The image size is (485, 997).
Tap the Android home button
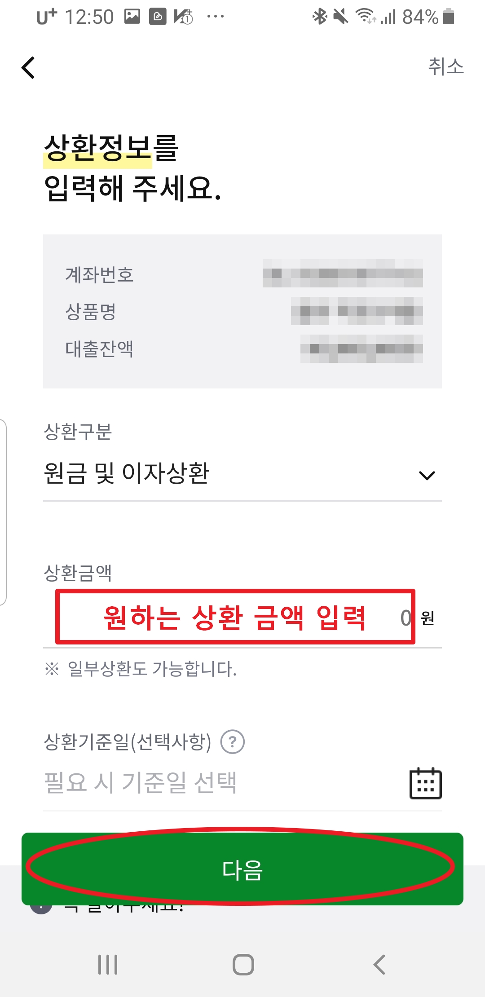(x=243, y=965)
